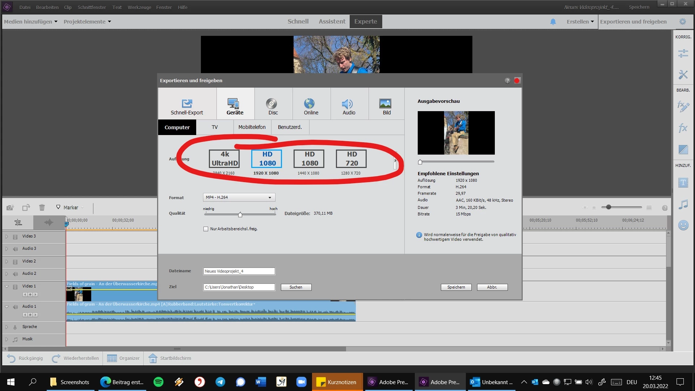Viewport: 695px width, 391px height.
Task: Click the Suchen button
Action: (296, 287)
